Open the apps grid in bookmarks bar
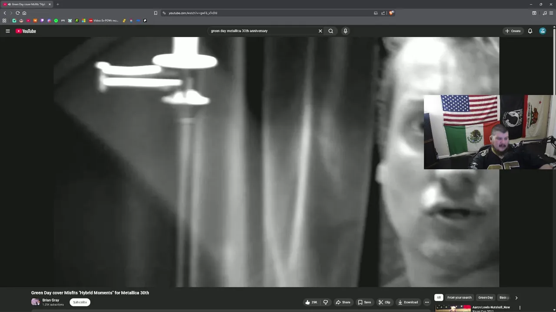This screenshot has height=312, width=556. pos(4,20)
